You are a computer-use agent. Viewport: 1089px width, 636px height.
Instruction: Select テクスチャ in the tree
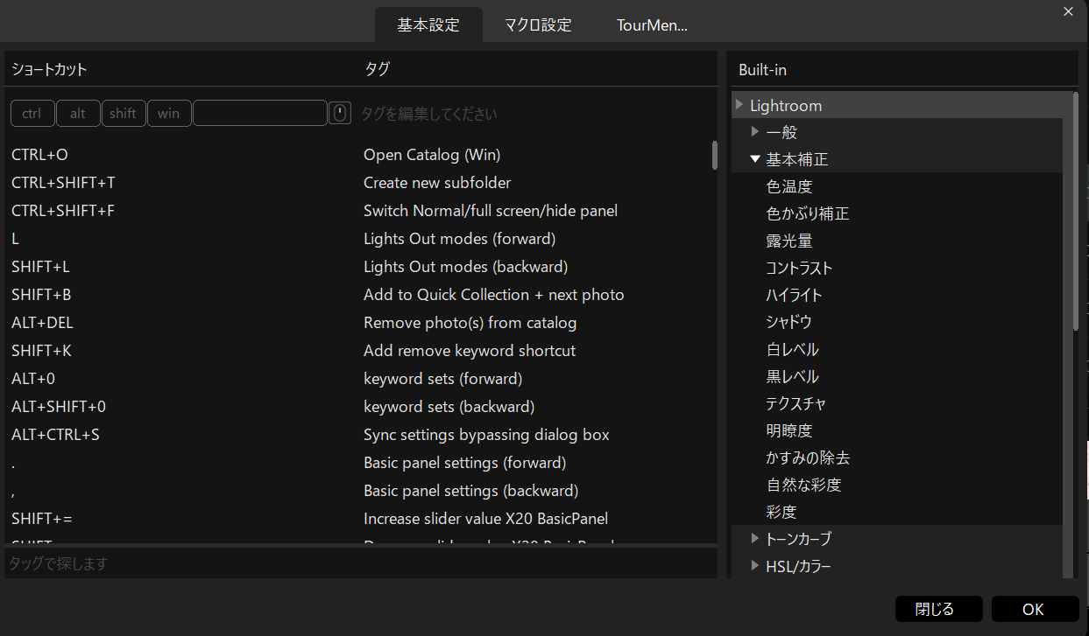pyautogui.click(x=796, y=403)
